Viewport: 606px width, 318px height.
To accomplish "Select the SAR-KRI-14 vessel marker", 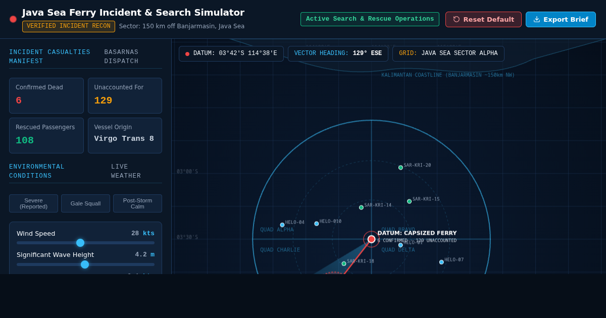I will click(x=361, y=207).
